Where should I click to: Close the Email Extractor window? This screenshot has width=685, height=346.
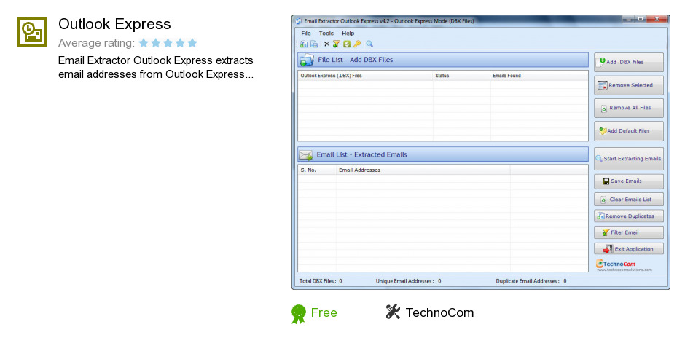click(x=657, y=20)
